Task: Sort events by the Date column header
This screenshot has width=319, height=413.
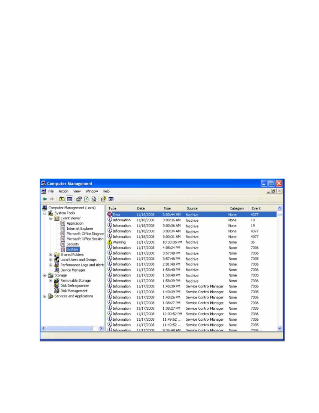Action: tap(147, 208)
